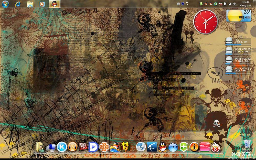Launch the golden 梦 game icon in dock
Image resolution: width=256 pixels, height=160 pixels.
(x=125, y=147)
